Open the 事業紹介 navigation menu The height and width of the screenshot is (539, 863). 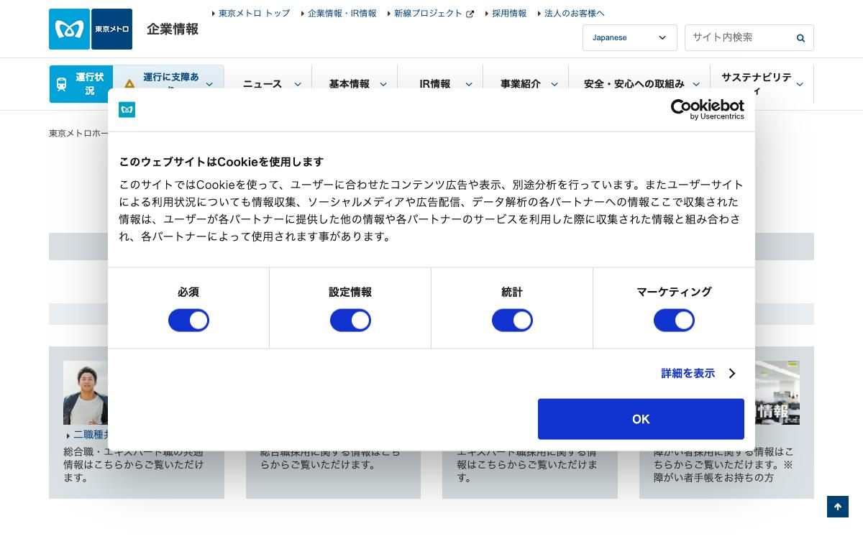[521, 84]
